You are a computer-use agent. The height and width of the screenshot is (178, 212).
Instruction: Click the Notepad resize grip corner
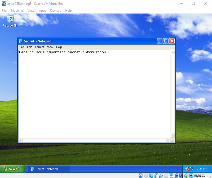pyautogui.click(x=173, y=140)
